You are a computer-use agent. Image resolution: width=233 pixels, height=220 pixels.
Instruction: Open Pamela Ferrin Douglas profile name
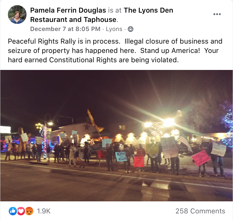[x=68, y=10]
